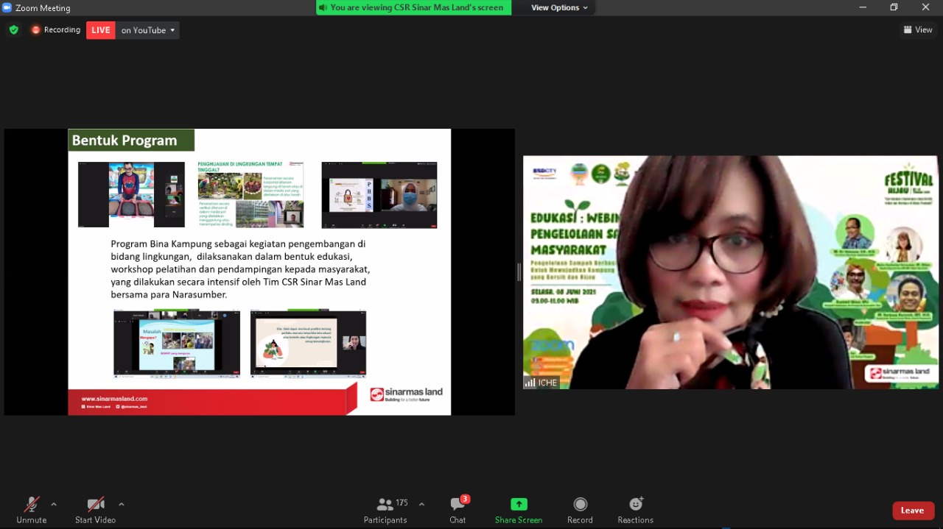This screenshot has width=943, height=529.
Task: Unmute the microphone
Action: [x=31, y=510]
